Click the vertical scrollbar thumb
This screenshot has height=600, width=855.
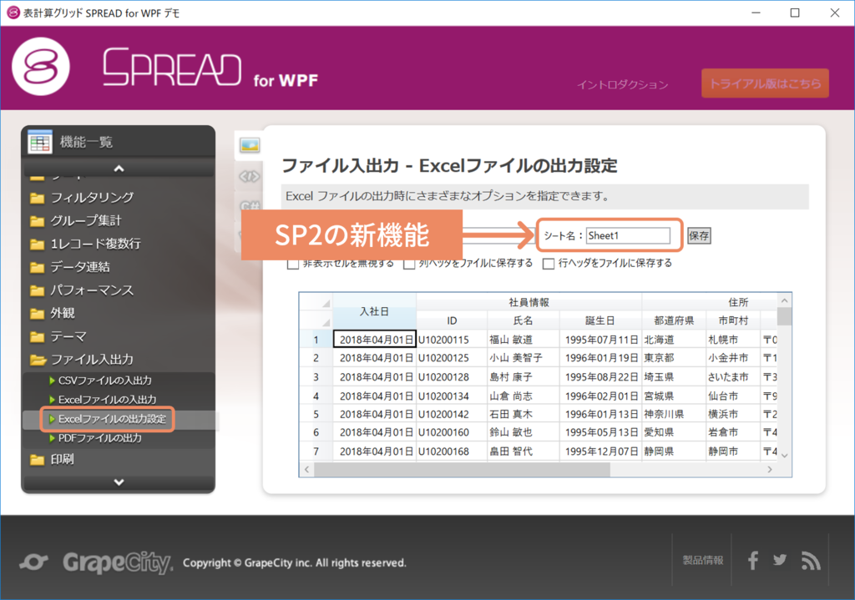coord(784,316)
